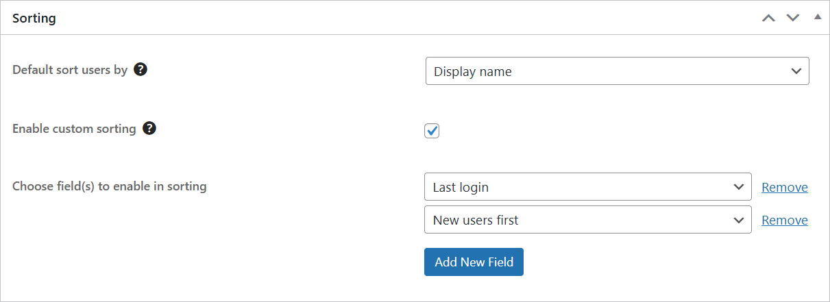This screenshot has height=302, width=830.
Task: Open the Display name dropdown
Action: (617, 71)
